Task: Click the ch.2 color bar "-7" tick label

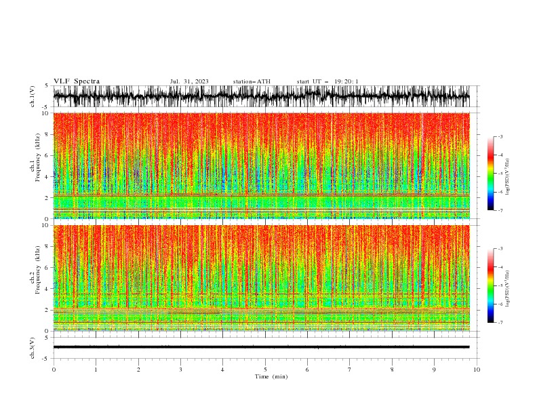Action: (500, 323)
